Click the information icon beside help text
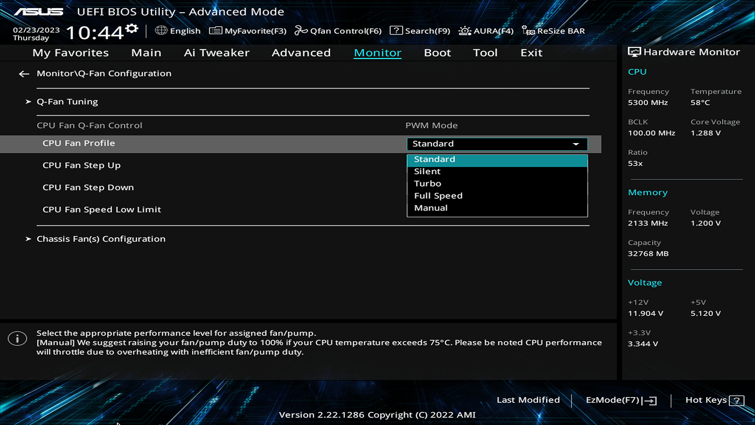The image size is (755, 425). click(x=17, y=338)
